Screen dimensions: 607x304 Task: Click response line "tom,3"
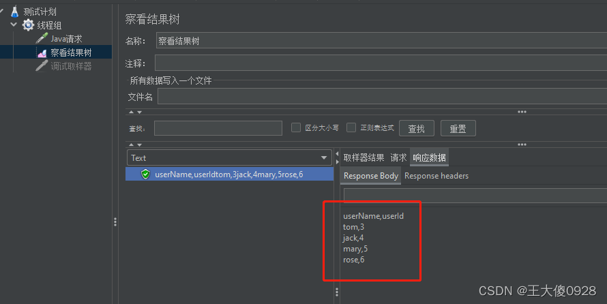[x=353, y=227]
